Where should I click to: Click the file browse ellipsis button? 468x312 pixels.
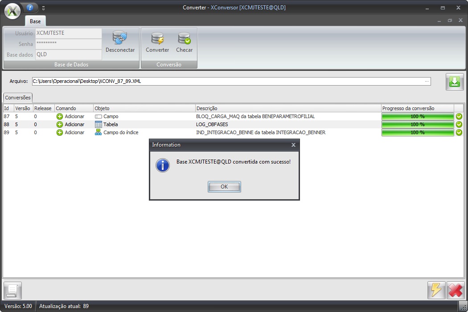pos(427,81)
